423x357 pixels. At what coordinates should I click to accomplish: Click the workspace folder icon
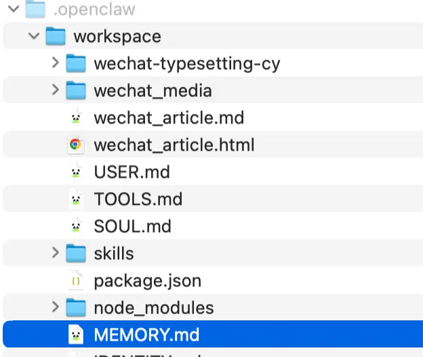(56, 37)
